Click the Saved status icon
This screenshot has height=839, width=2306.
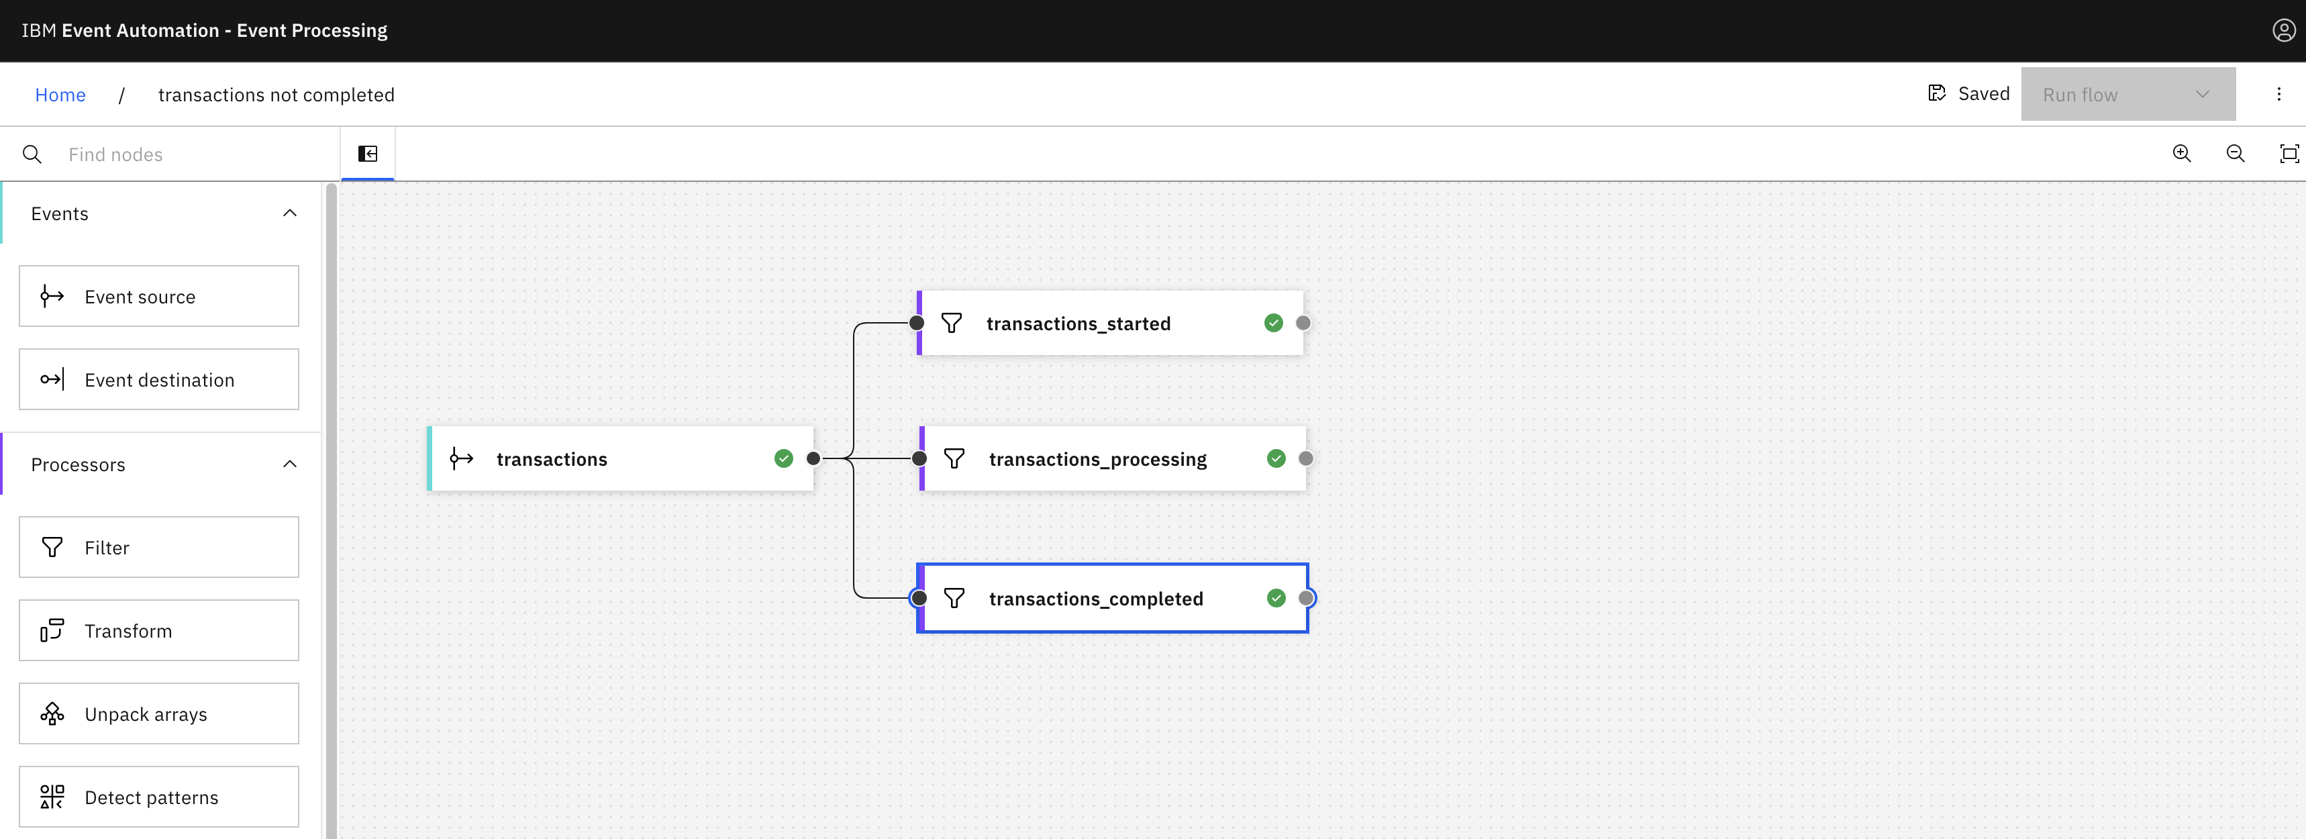1936,93
